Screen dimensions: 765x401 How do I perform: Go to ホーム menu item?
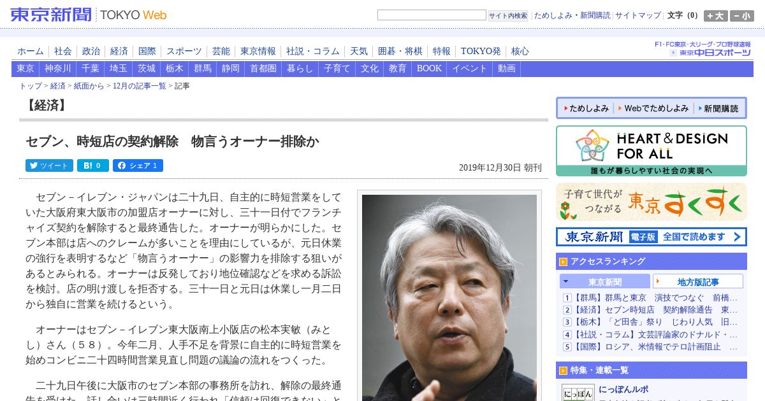[x=31, y=51]
